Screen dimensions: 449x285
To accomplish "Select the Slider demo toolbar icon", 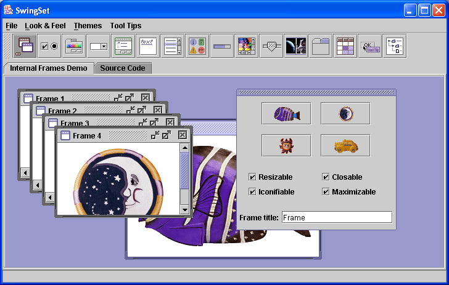I will pyautogui.click(x=271, y=46).
